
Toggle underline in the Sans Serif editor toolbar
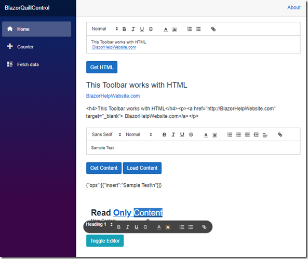click(x=182, y=134)
